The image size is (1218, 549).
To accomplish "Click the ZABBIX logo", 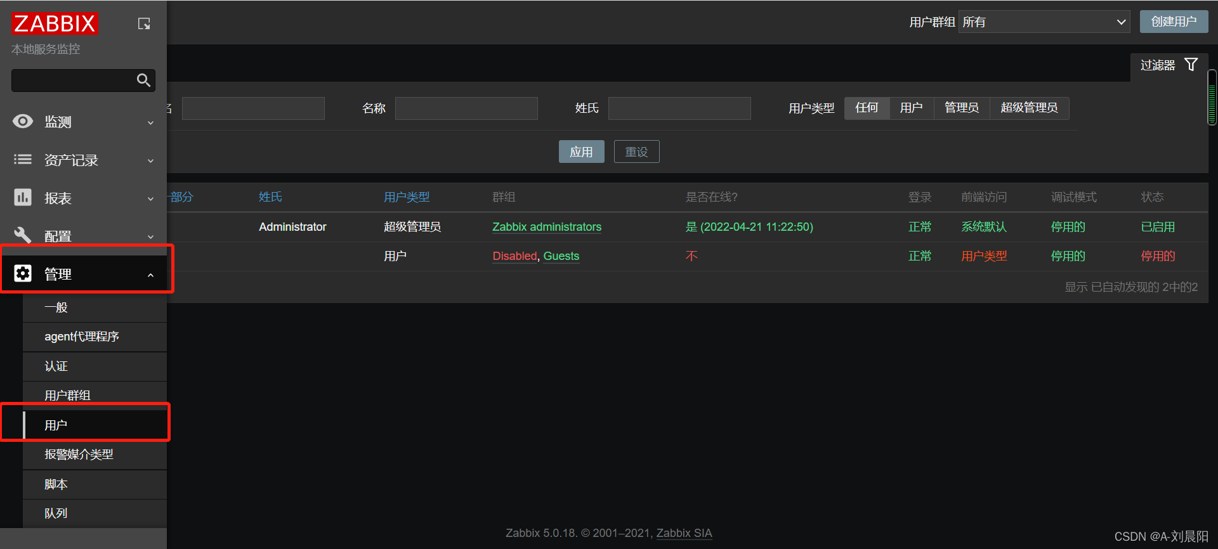I will tap(55, 23).
